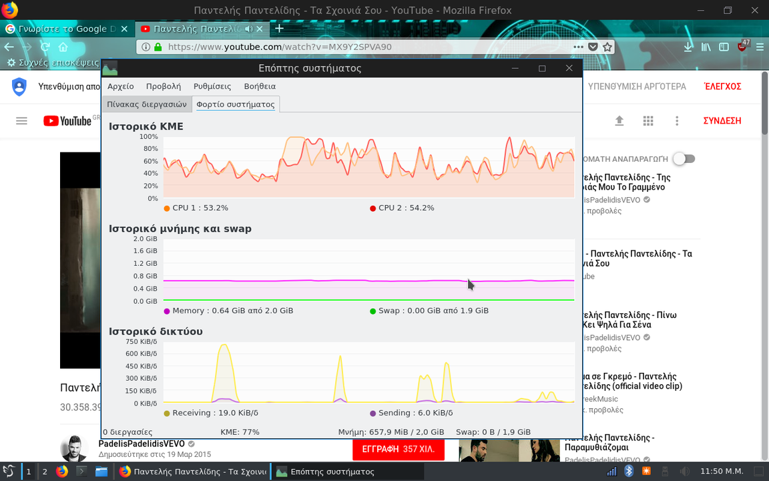Close the Google tab
The width and height of the screenshot is (769, 481).
pyautogui.click(x=124, y=29)
